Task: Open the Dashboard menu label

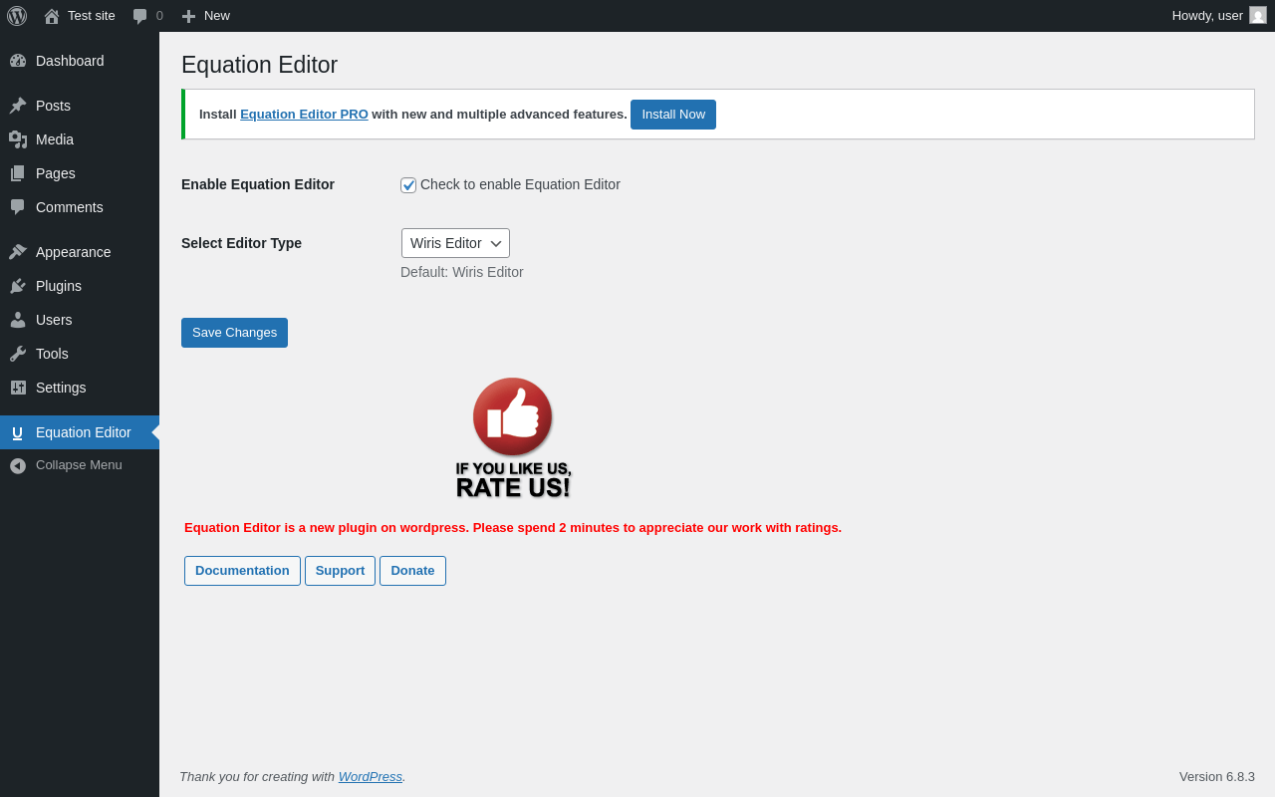Action: click(70, 61)
